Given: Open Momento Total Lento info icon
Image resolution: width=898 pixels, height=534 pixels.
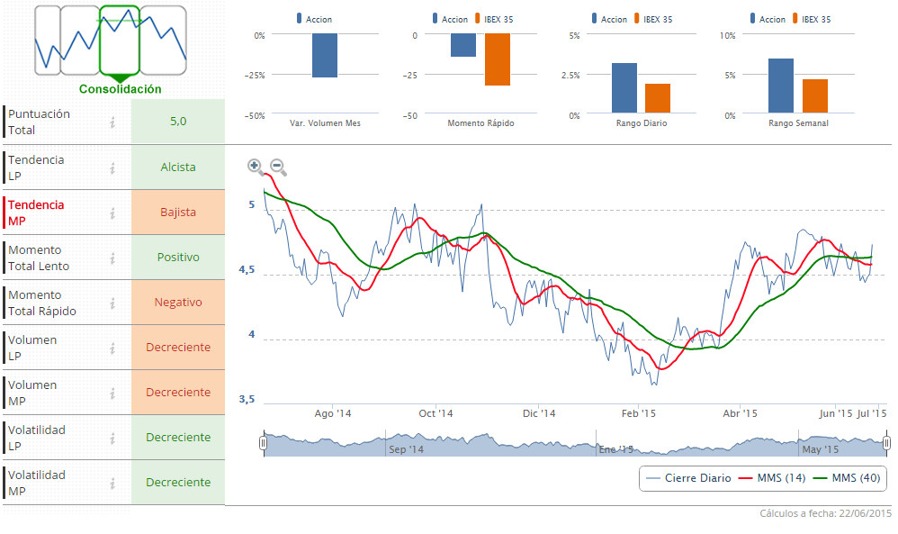Looking at the screenshot, I should tap(112, 258).
